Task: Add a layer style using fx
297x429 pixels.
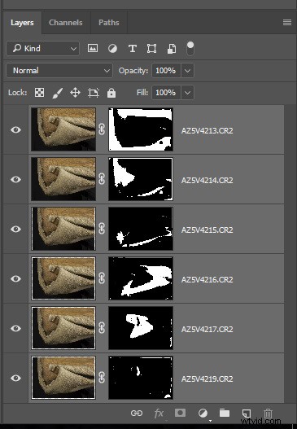Action: click(159, 414)
